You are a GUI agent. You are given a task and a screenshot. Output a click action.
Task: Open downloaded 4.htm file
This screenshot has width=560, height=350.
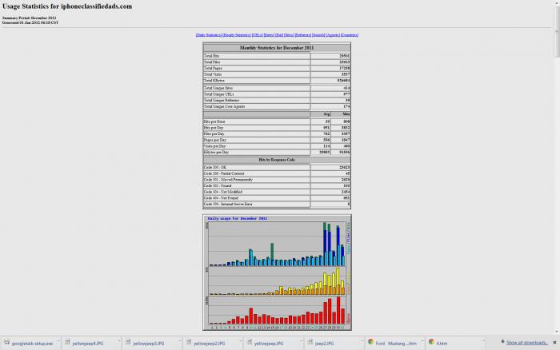click(x=442, y=344)
